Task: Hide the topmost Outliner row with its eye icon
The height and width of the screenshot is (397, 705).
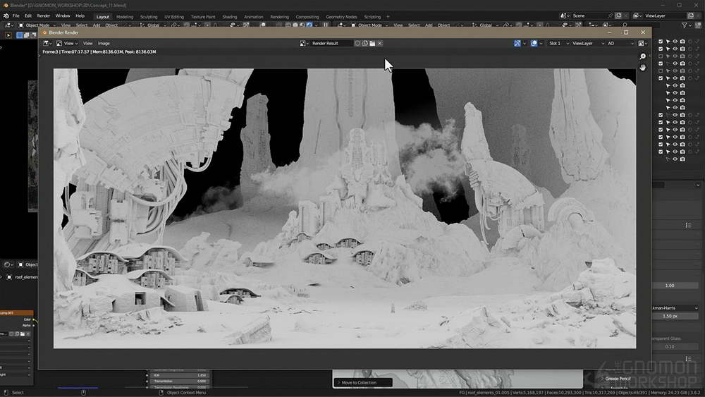Action: (675, 42)
